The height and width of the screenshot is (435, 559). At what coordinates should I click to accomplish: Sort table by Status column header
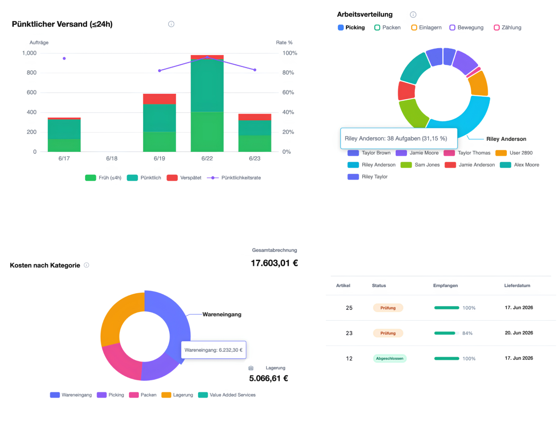[379, 286]
